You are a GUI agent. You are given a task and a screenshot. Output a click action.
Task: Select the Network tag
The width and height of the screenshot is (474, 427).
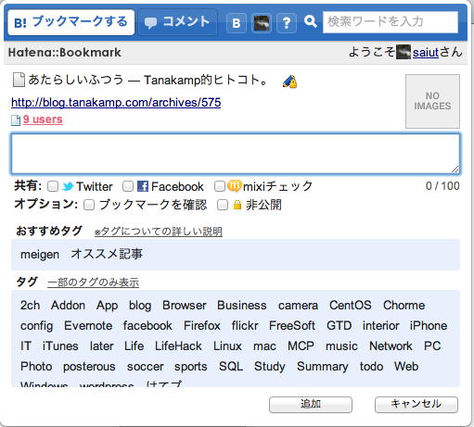tap(391, 346)
